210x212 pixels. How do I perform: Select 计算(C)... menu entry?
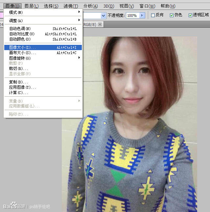pos(43,93)
